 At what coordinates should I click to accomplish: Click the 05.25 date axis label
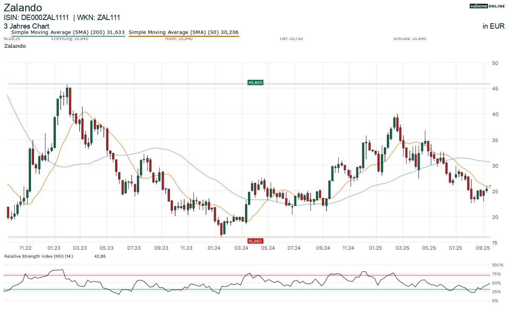pos(429,248)
